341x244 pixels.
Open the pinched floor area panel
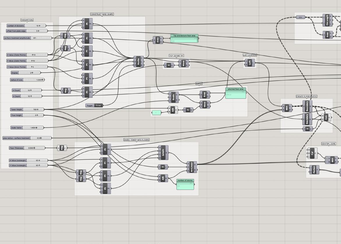(236, 93)
